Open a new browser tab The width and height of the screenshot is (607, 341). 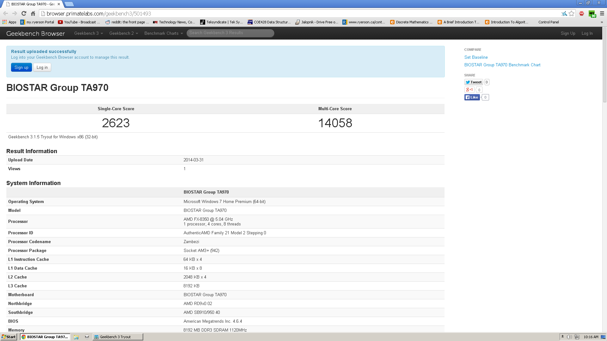coord(69,4)
